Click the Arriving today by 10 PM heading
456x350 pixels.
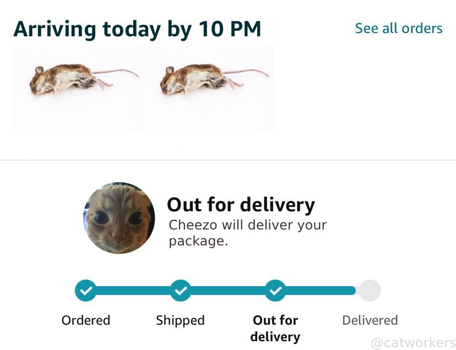tap(137, 29)
